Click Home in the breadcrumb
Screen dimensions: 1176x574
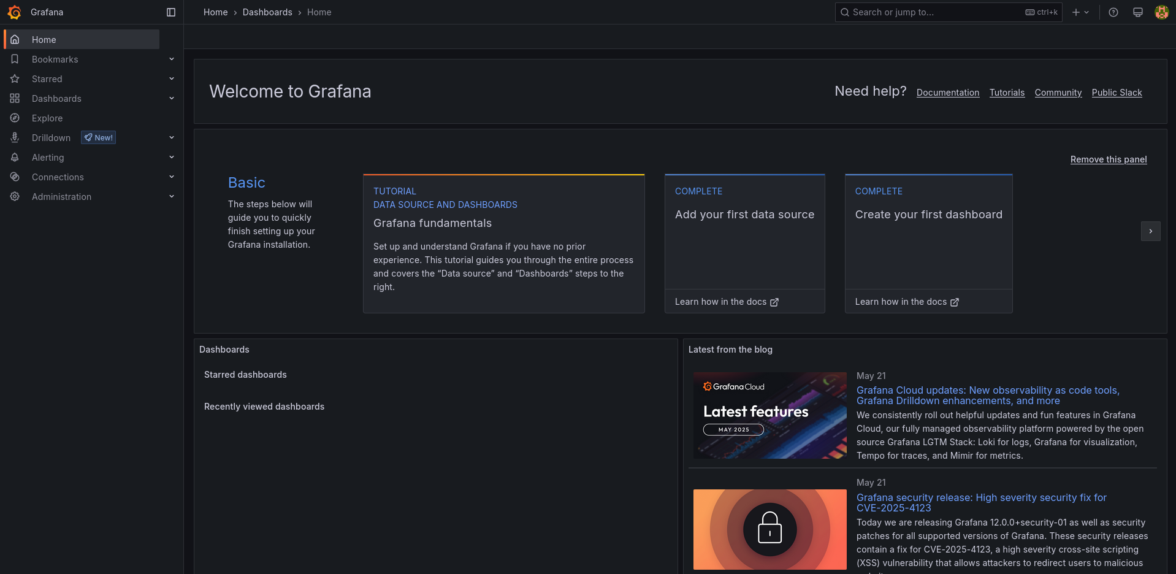click(x=215, y=12)
